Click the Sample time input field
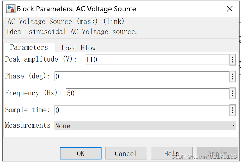The image size is (241, 162). [x=141, y=110]
